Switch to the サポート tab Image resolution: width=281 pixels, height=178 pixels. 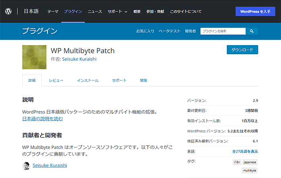click(x=119, y=80)
